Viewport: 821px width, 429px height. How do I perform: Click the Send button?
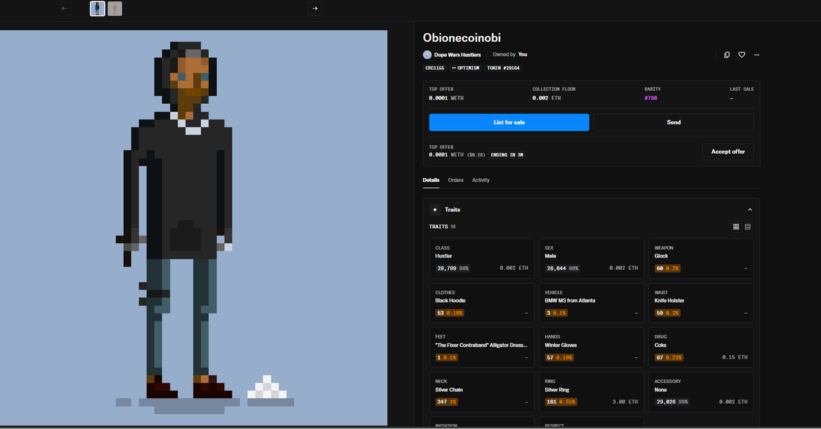click(674, 122)
